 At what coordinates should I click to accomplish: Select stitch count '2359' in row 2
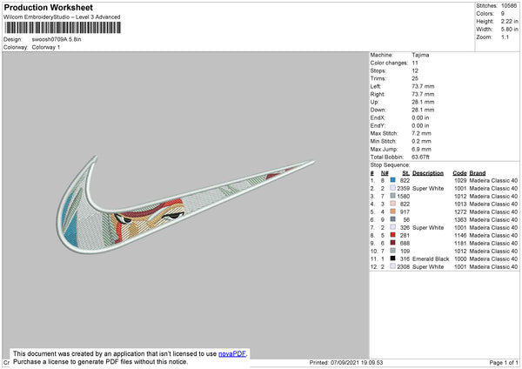(x=403, y=189)
